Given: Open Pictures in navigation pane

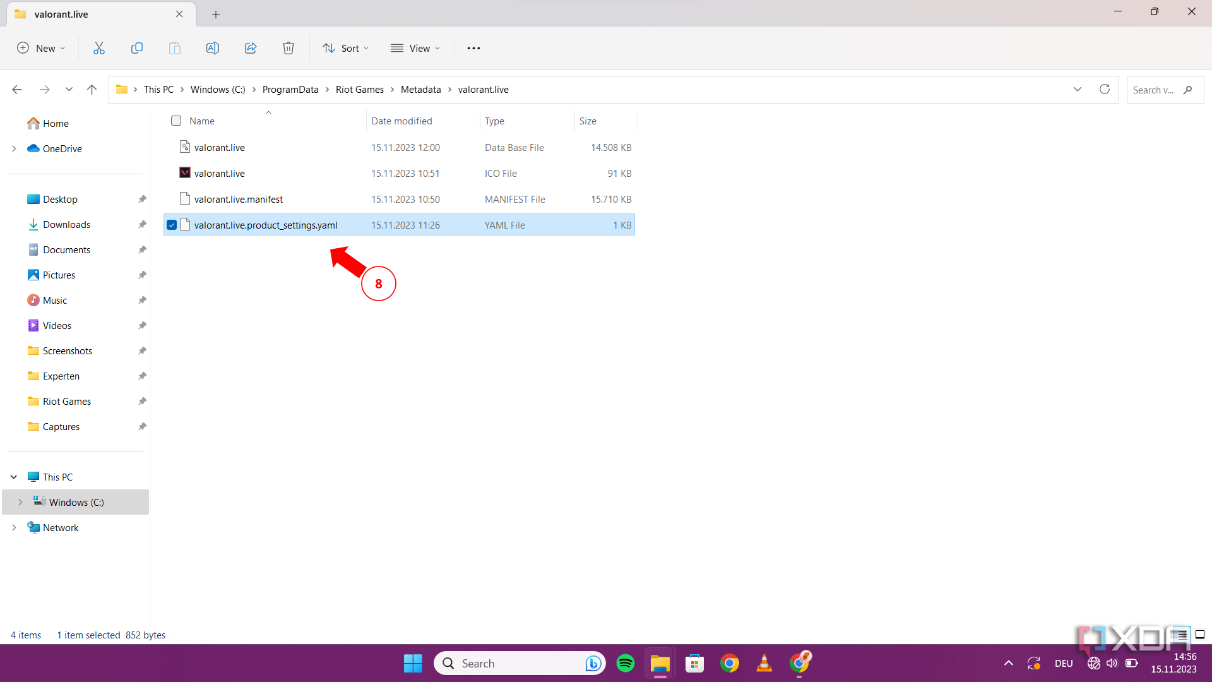Looking at the screenshot, I should 59,275.
